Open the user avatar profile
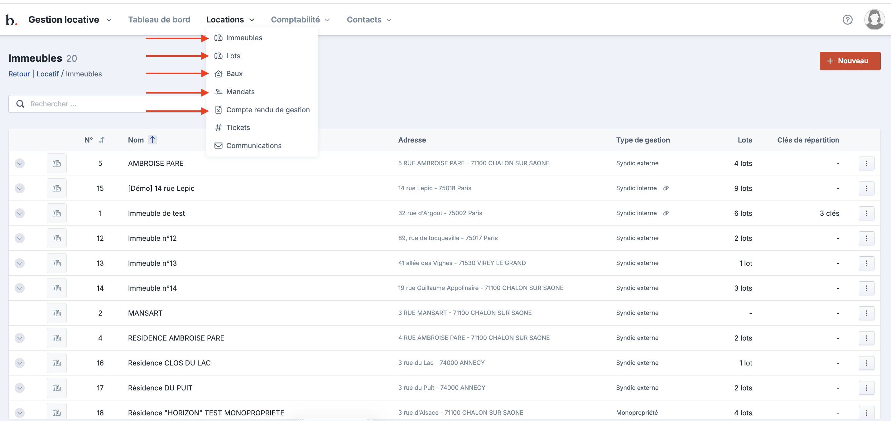891x421 pixels. 874,19
